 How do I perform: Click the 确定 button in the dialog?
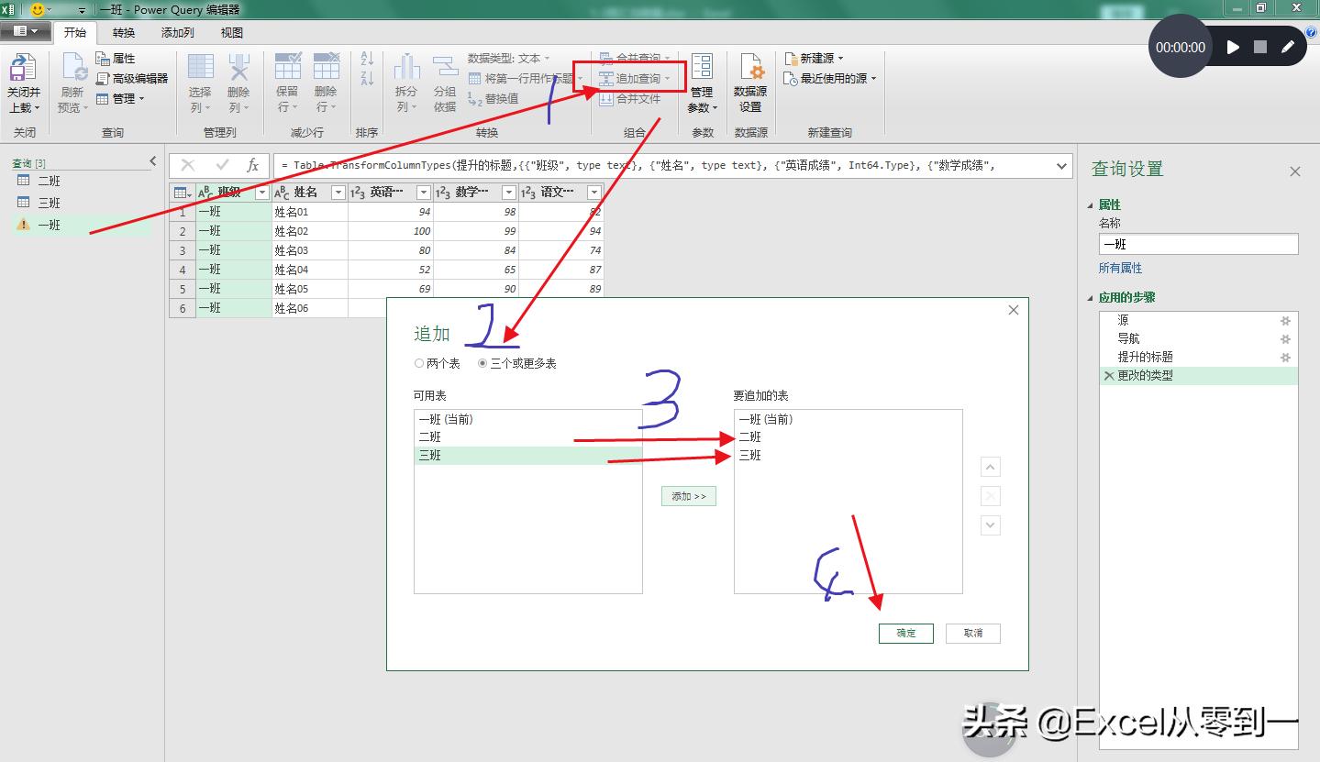point(904,633)
